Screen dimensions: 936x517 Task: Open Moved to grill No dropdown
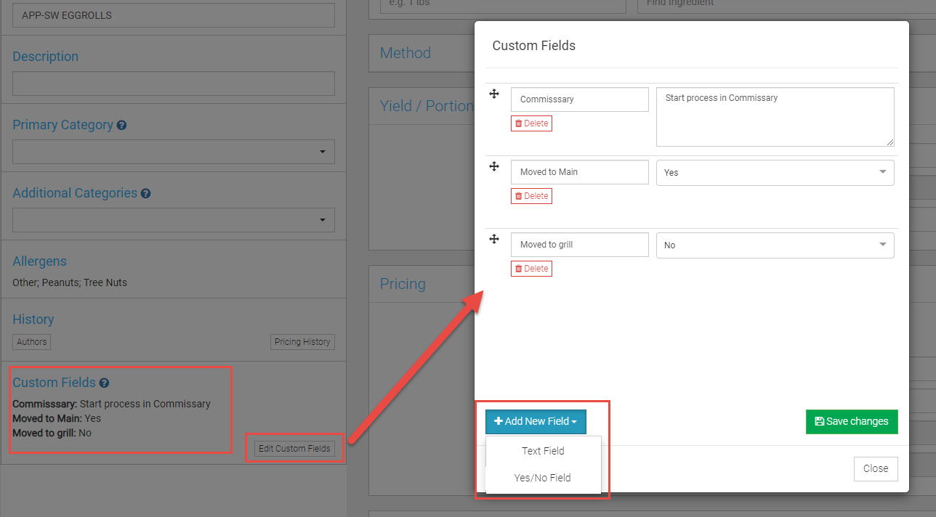point(775,245)
